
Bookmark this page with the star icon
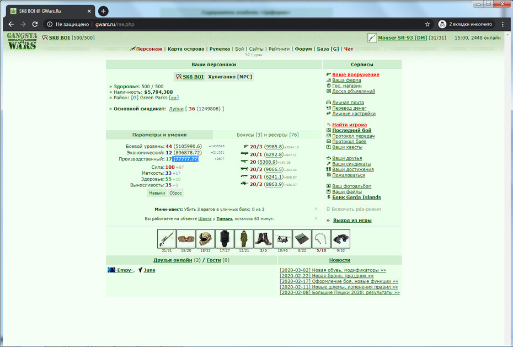(427, 24)
